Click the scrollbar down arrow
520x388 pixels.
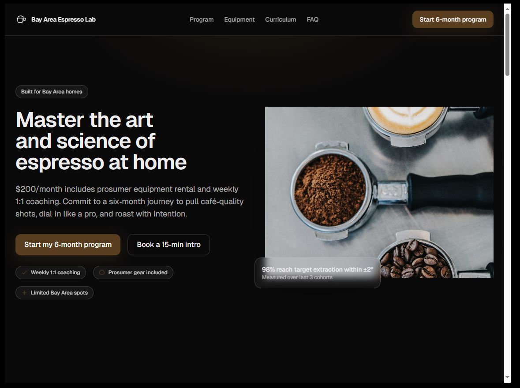point(507,377)
